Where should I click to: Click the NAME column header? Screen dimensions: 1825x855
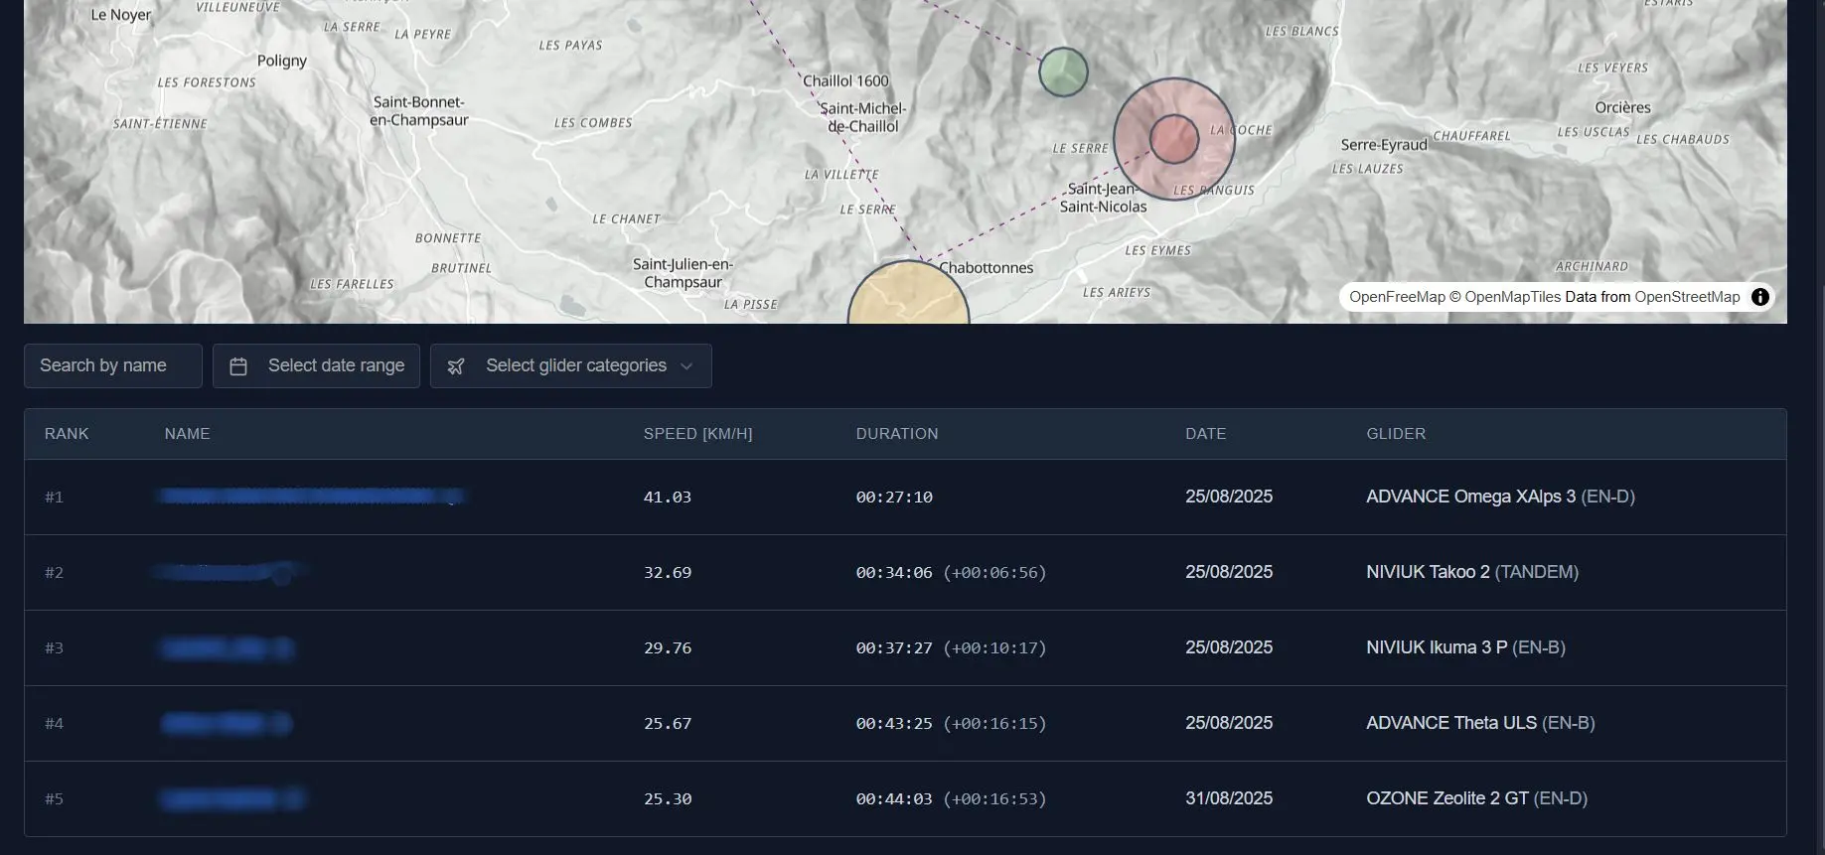coord(187,434)
